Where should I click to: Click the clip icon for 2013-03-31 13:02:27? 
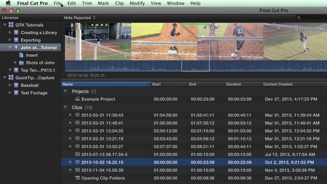click(77, 146)
